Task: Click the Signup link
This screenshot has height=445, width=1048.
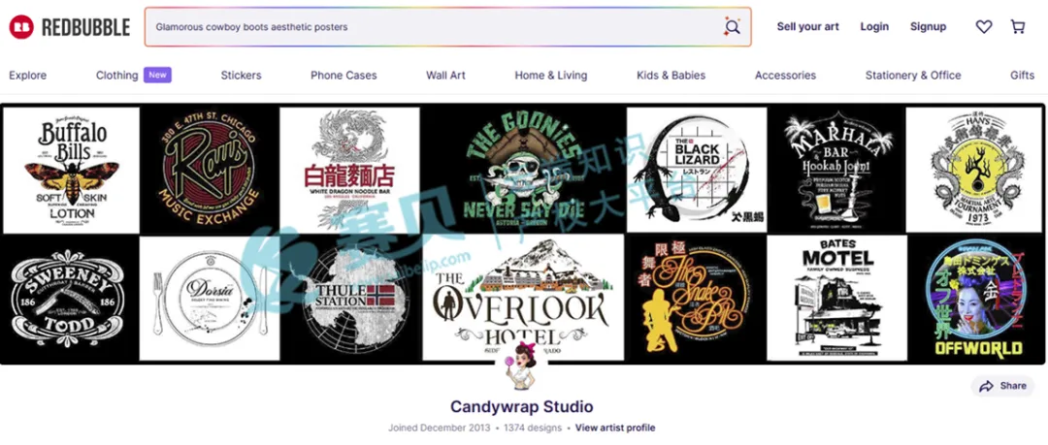Action: 928,27
